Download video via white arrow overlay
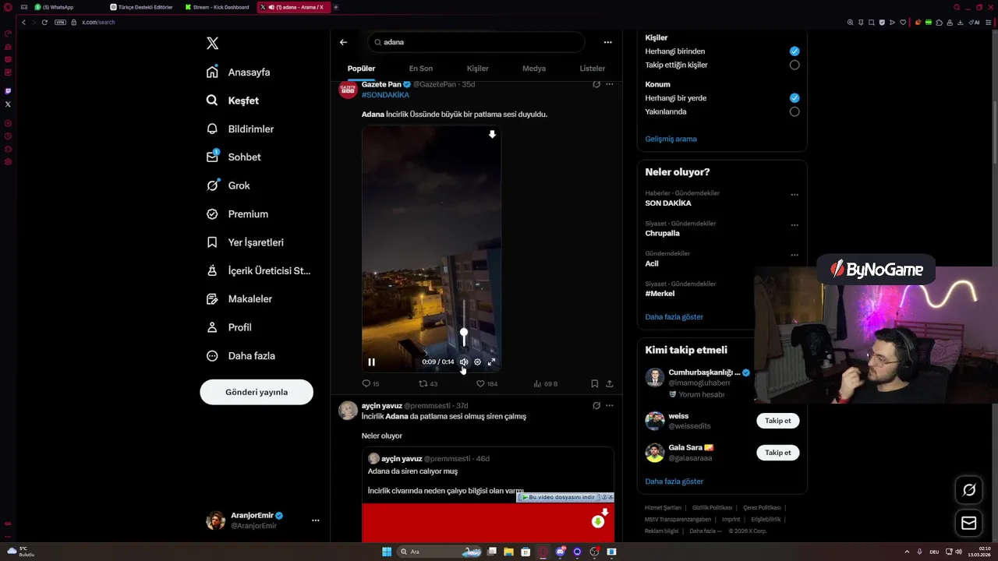998x561 pixels. [492, 135]
